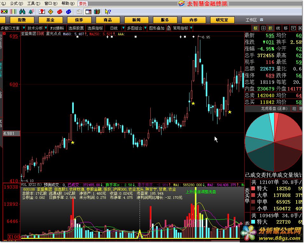Click the traffic light toolbar icon
Viewport: 304px width, 243px height.
pos(4,12)
